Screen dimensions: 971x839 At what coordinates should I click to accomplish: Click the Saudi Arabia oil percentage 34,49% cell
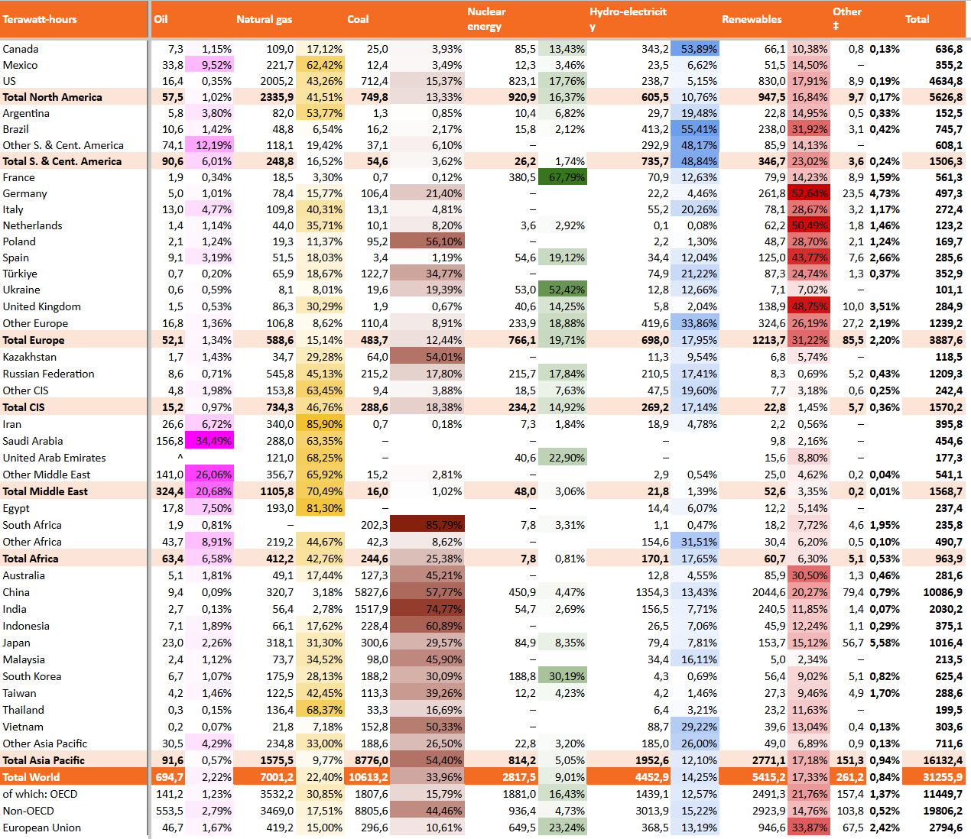click(x=209, y=441)
